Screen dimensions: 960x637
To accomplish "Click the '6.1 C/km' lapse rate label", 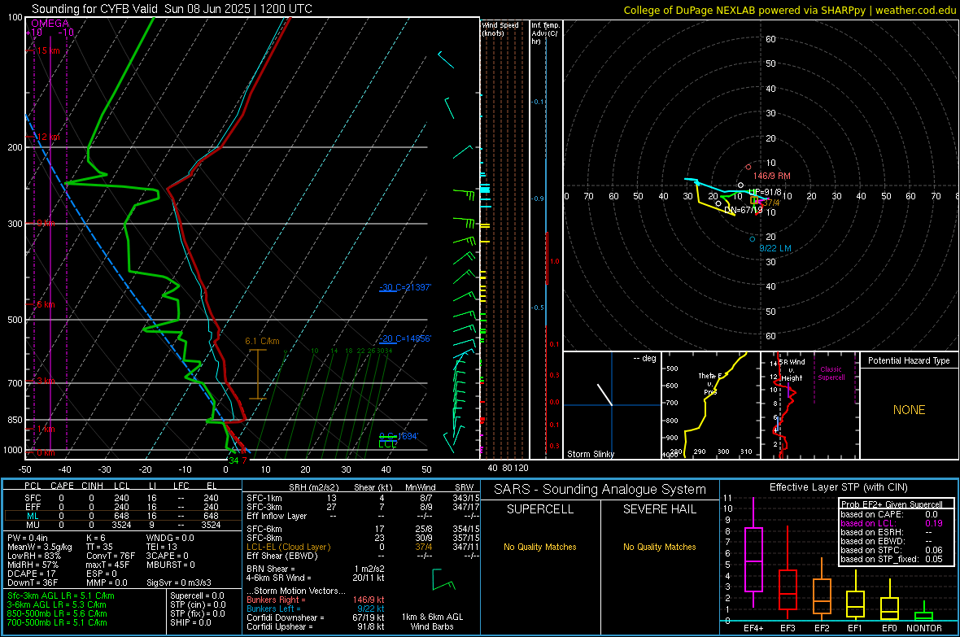I will tap(262, 341).
